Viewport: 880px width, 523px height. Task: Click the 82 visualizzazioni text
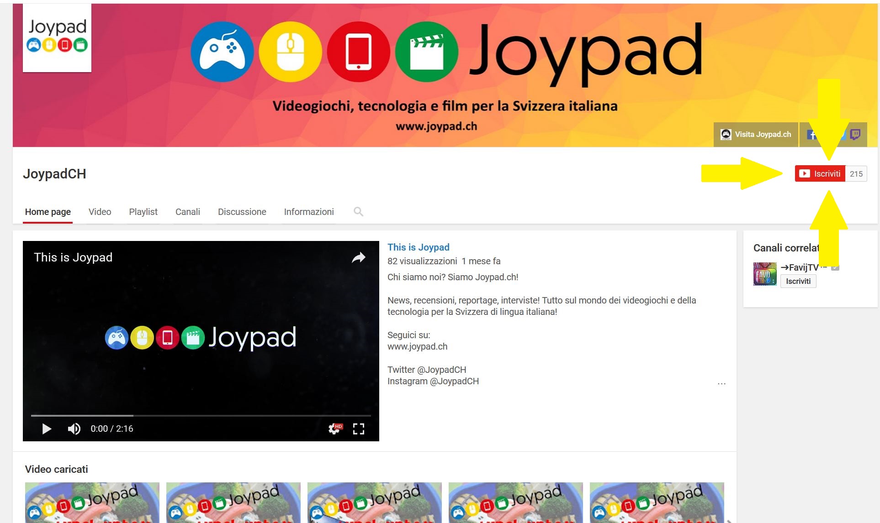tap(422, 261)
